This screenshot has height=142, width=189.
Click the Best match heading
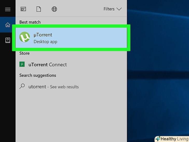click(30, 22)
